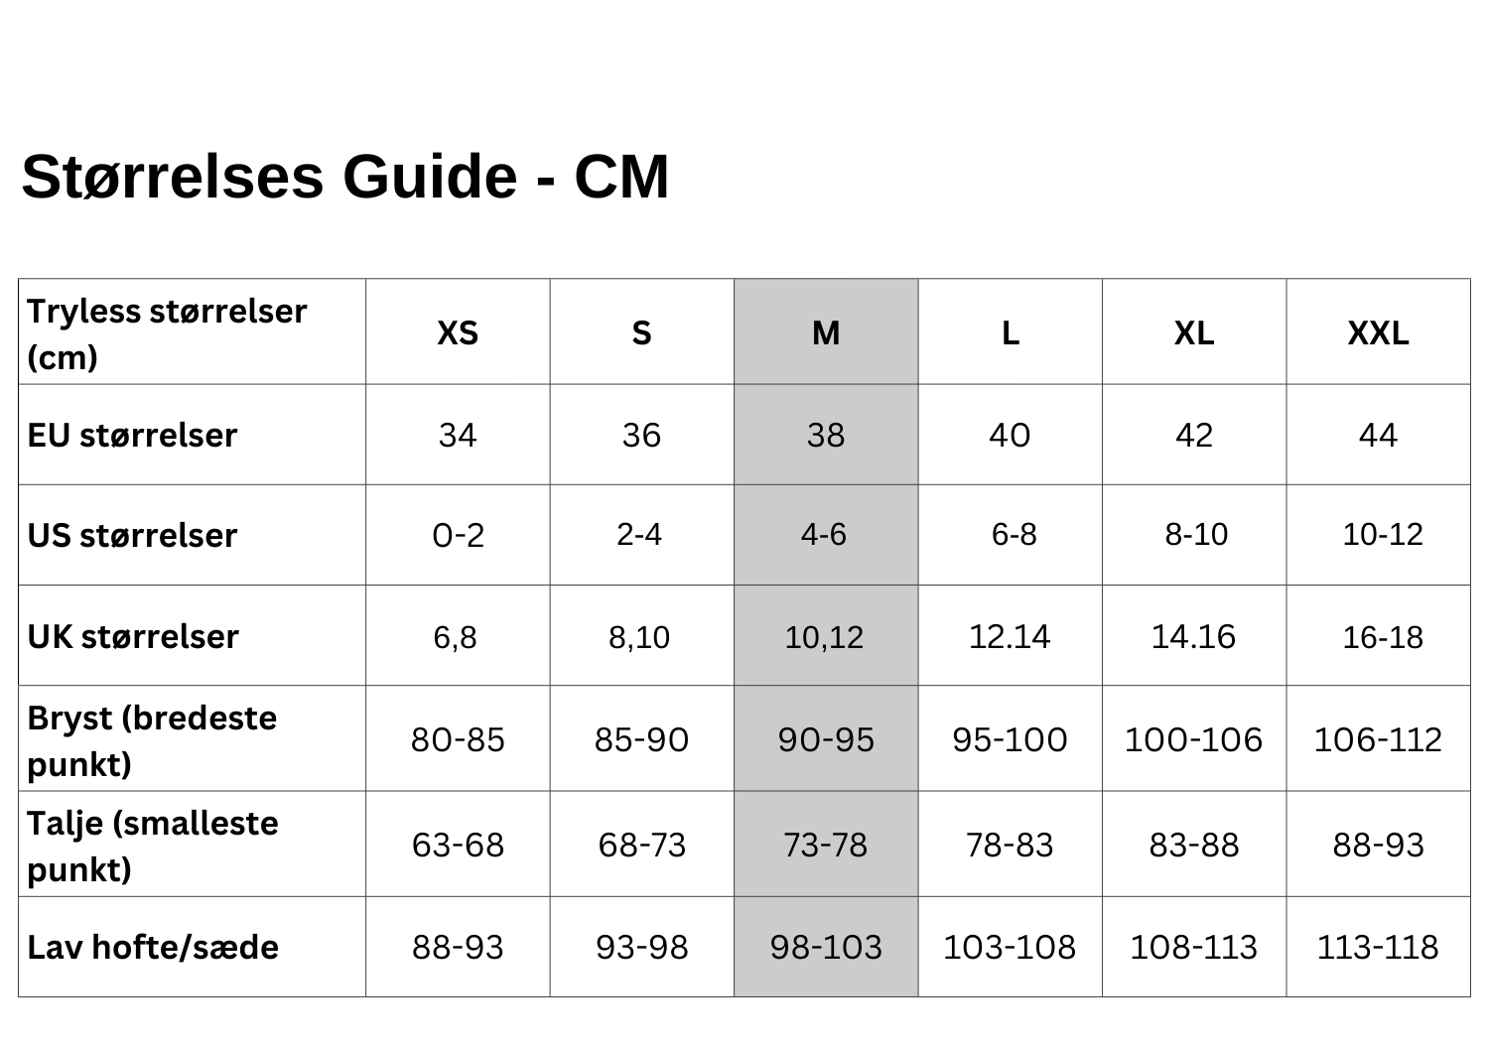
Task: Click the Talje (smalleste punkt) label
Action: [x=153, y=845]
